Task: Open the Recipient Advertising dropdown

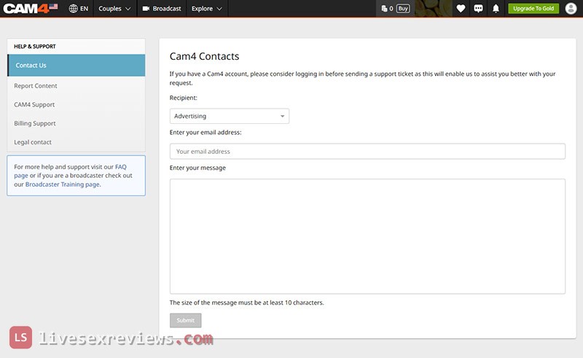Action: 230,116
